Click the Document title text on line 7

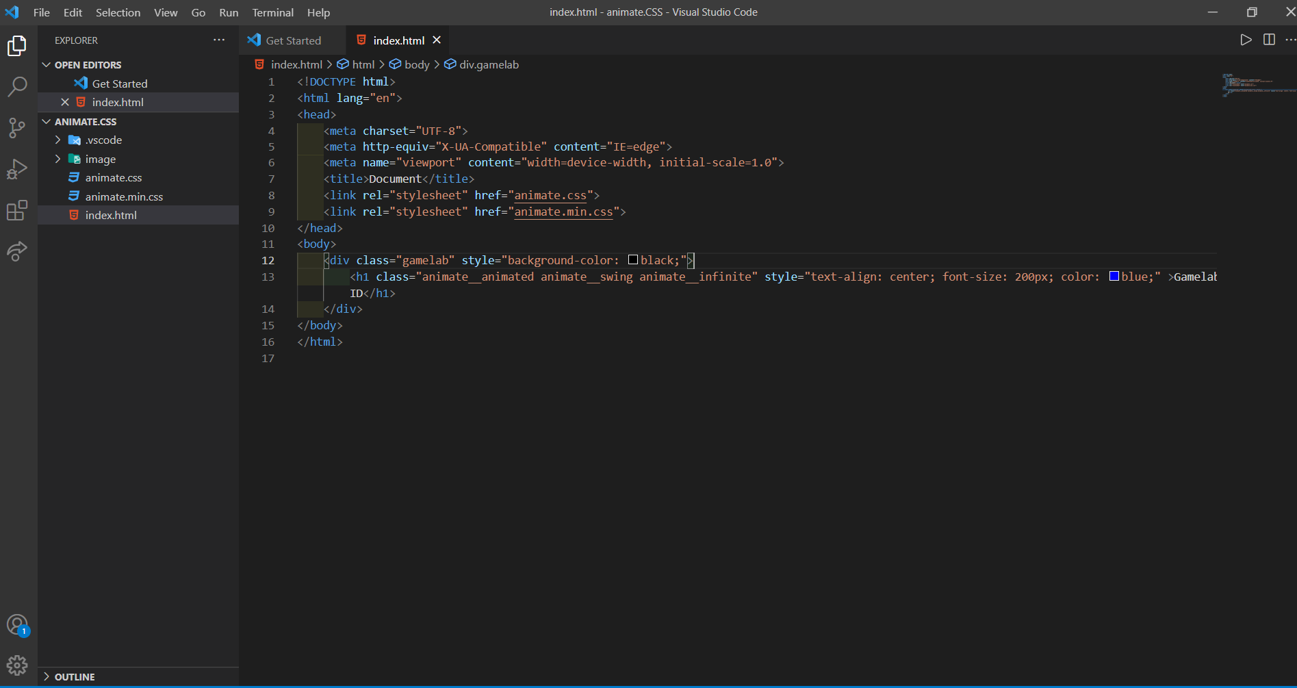click(x=395, y=179)
